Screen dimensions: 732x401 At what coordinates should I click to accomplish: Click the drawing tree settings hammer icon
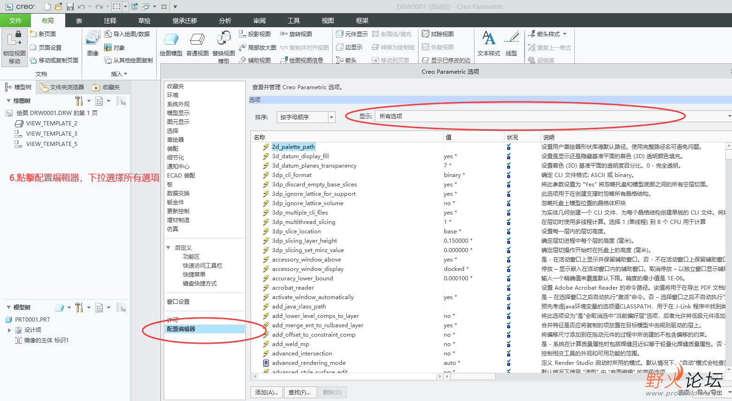click(78, 101)
